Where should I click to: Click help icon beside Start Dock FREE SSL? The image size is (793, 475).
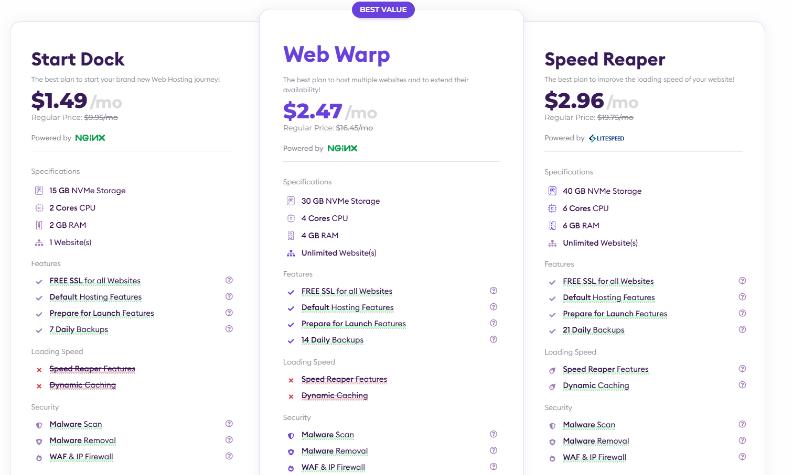click(x=229, y=280)
